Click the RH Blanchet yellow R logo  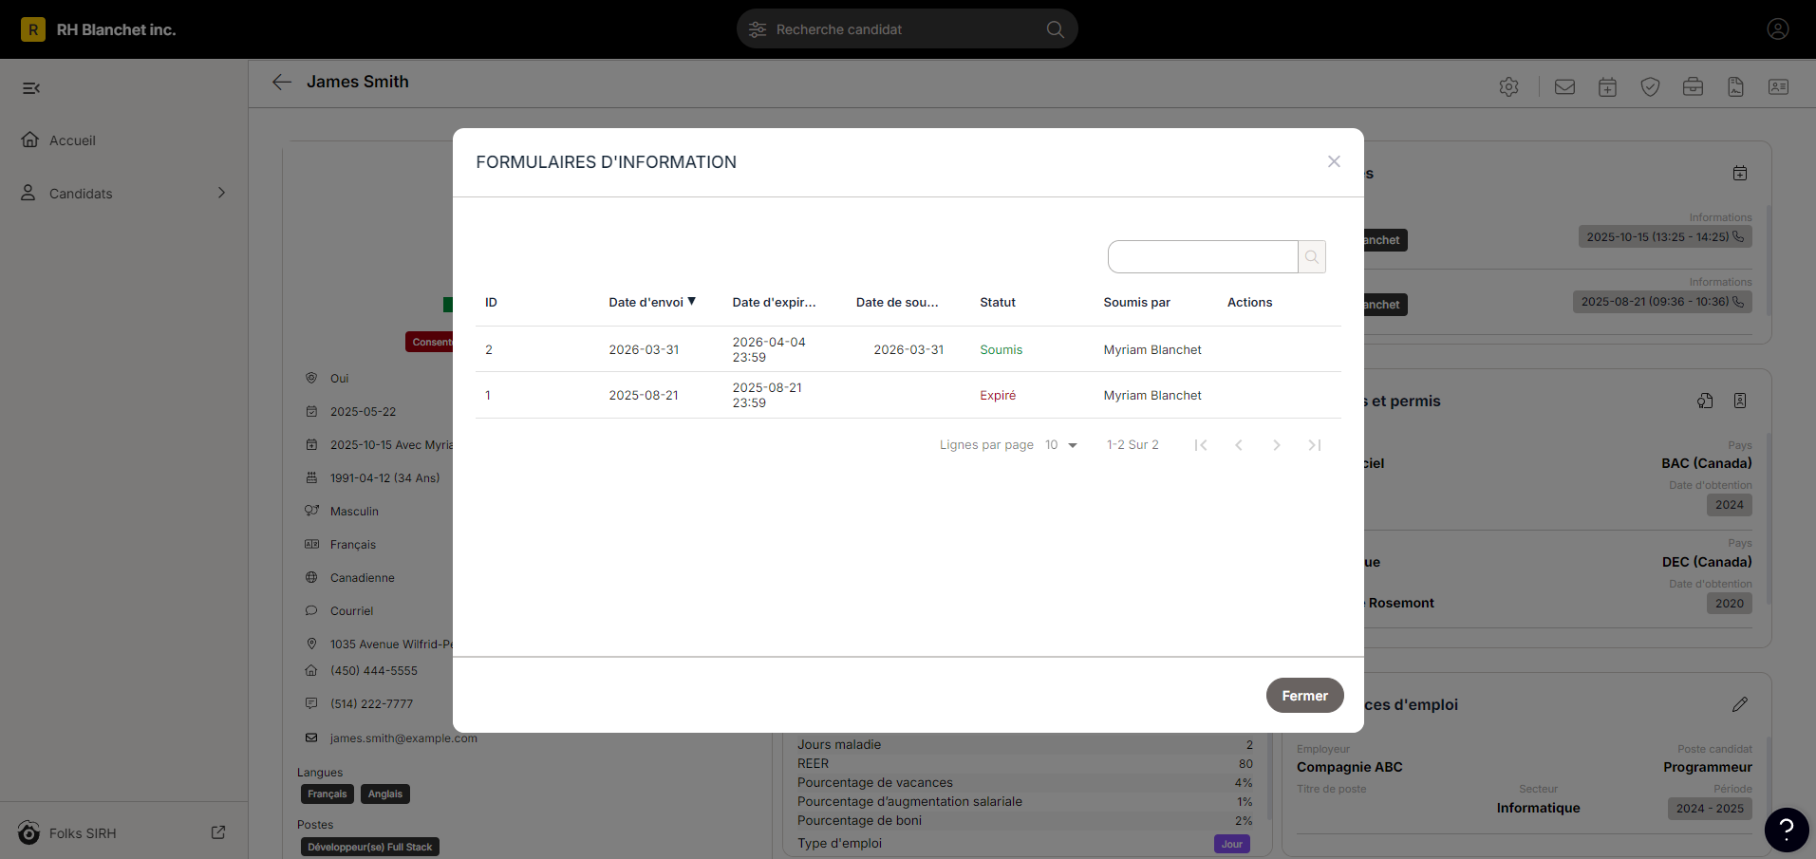coord(33,29)
